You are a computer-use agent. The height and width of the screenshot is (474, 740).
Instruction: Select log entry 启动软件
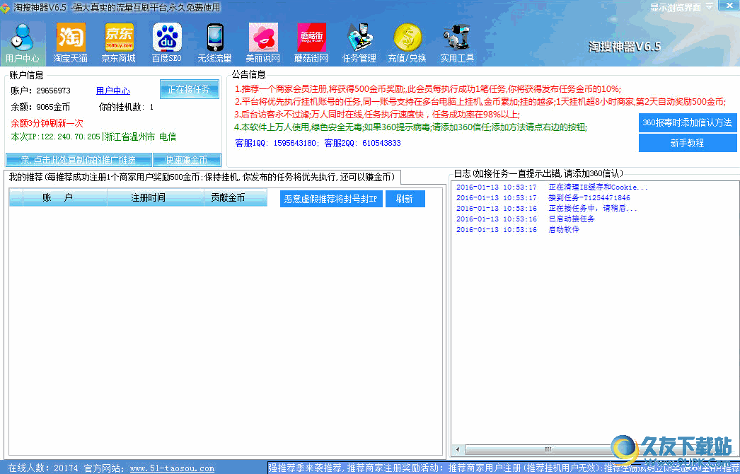pyautogui.click(x=517, y=229)
